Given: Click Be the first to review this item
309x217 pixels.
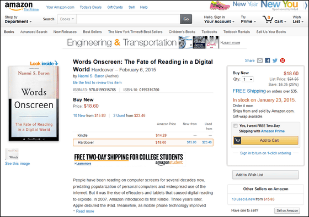Looking at the screenshot, I should tap(97, 82).
